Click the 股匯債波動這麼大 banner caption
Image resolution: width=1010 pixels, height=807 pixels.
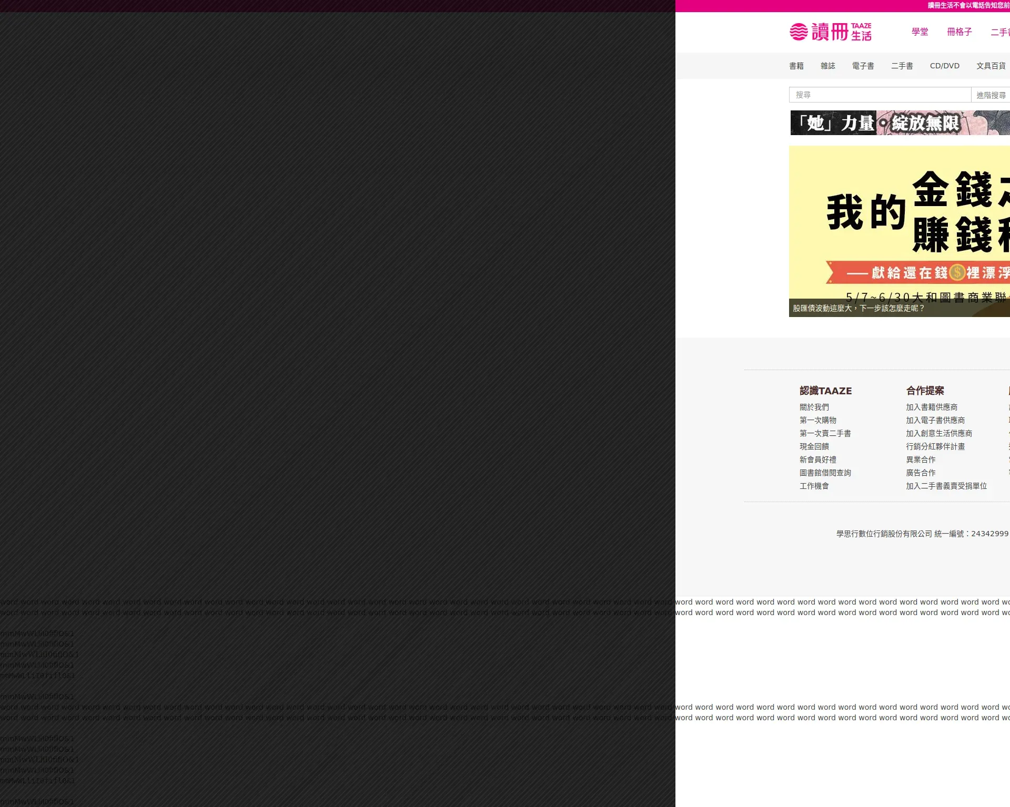pos(858,309)
